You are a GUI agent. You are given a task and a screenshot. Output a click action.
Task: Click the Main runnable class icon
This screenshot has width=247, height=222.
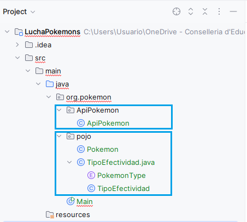[70, 201]
